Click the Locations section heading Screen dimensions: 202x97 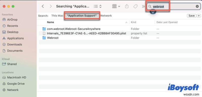pos(8,72)
